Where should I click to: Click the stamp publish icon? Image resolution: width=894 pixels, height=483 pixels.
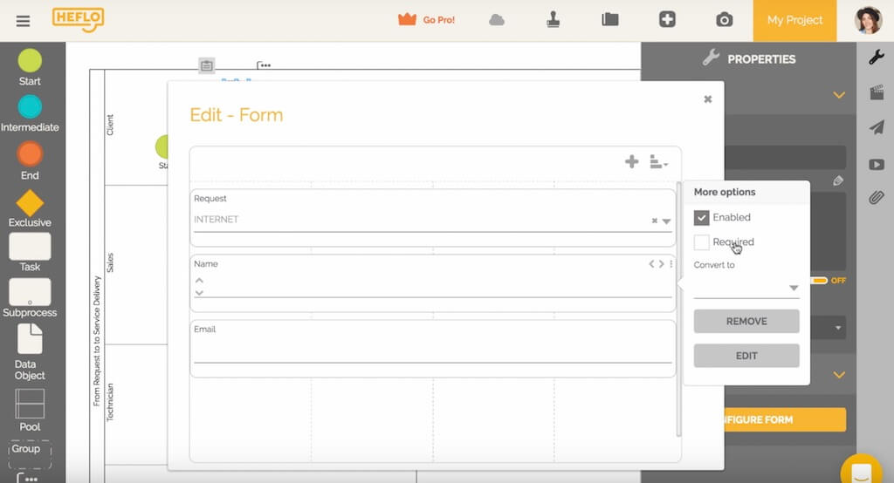click(553, 20)
